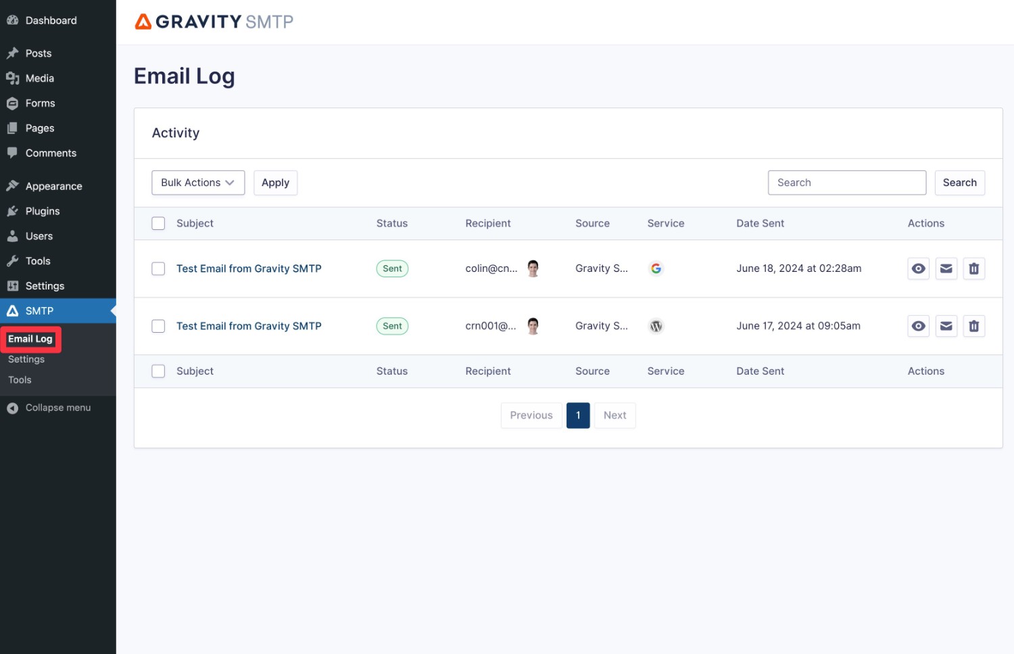
Task: Click the Media icon in sidebar
Action: click(x=12, y=78)
